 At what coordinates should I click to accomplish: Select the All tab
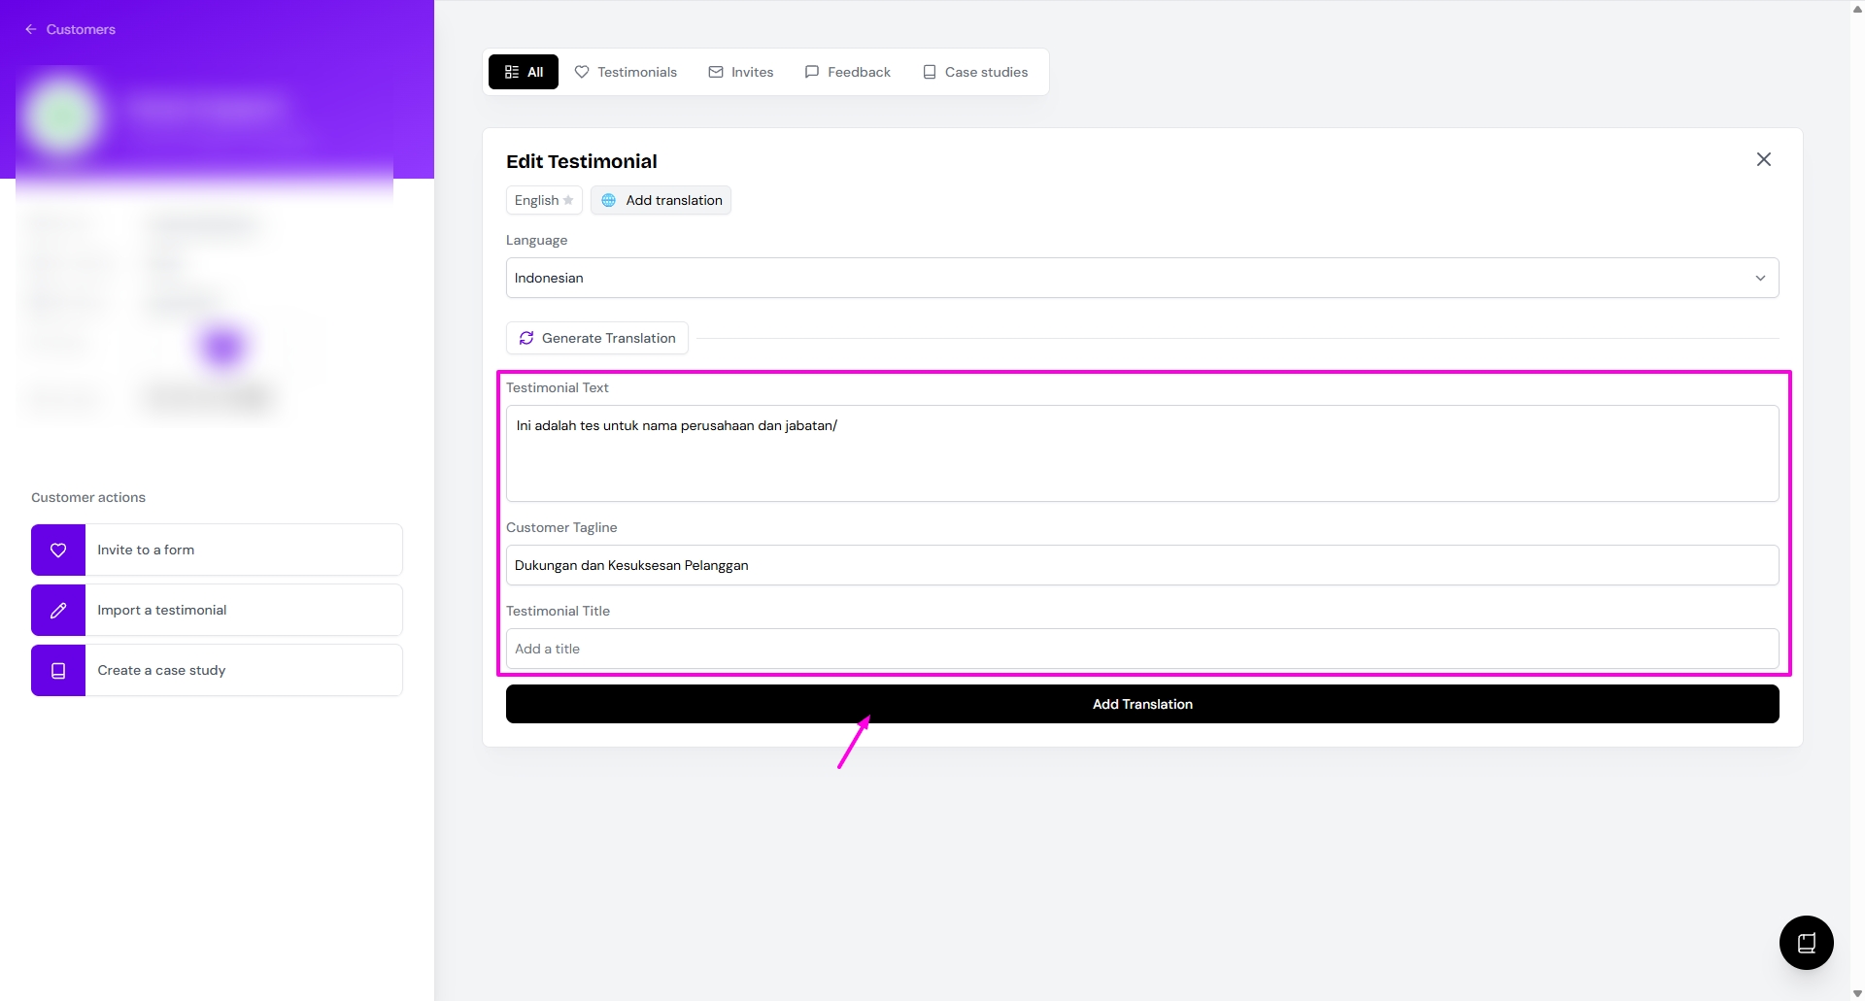pyautogui.click(x=524, y=72)
